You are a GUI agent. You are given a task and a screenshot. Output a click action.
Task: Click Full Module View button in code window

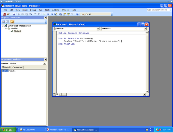(x=57, y=94)
